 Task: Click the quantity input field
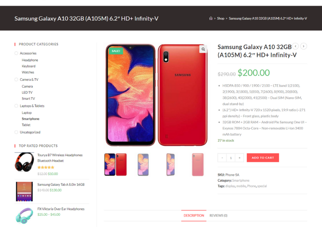(x=231, y=158)
